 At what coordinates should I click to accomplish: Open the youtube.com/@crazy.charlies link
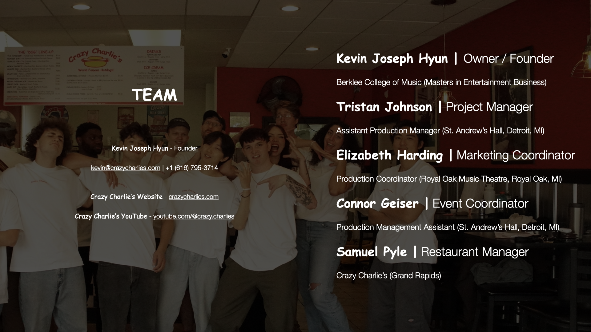click(194, 216)
